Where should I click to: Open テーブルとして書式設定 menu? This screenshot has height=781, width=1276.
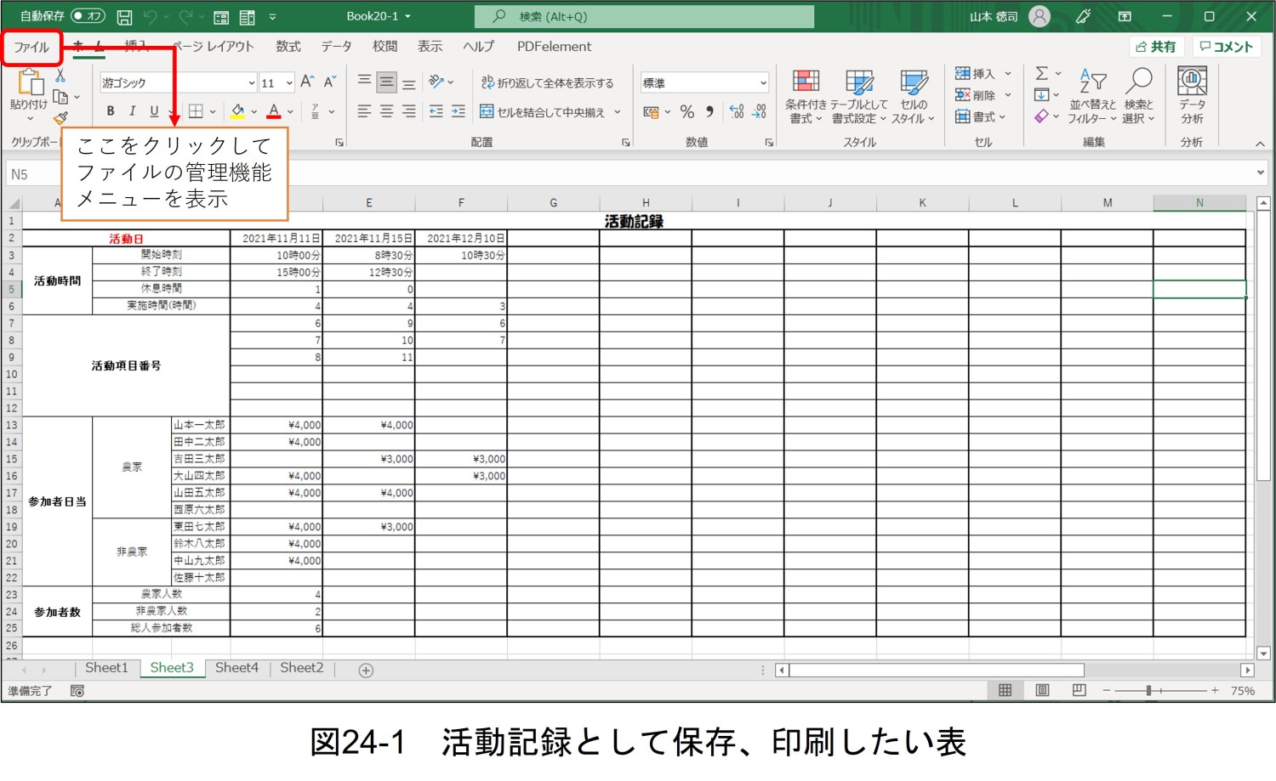(859, 96)
